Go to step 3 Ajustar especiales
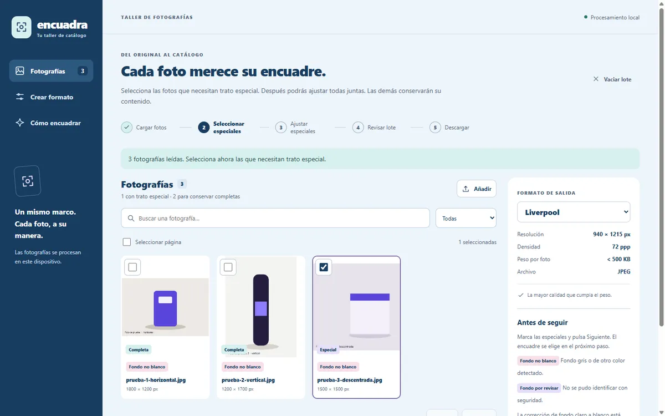 tap(295, 128)
